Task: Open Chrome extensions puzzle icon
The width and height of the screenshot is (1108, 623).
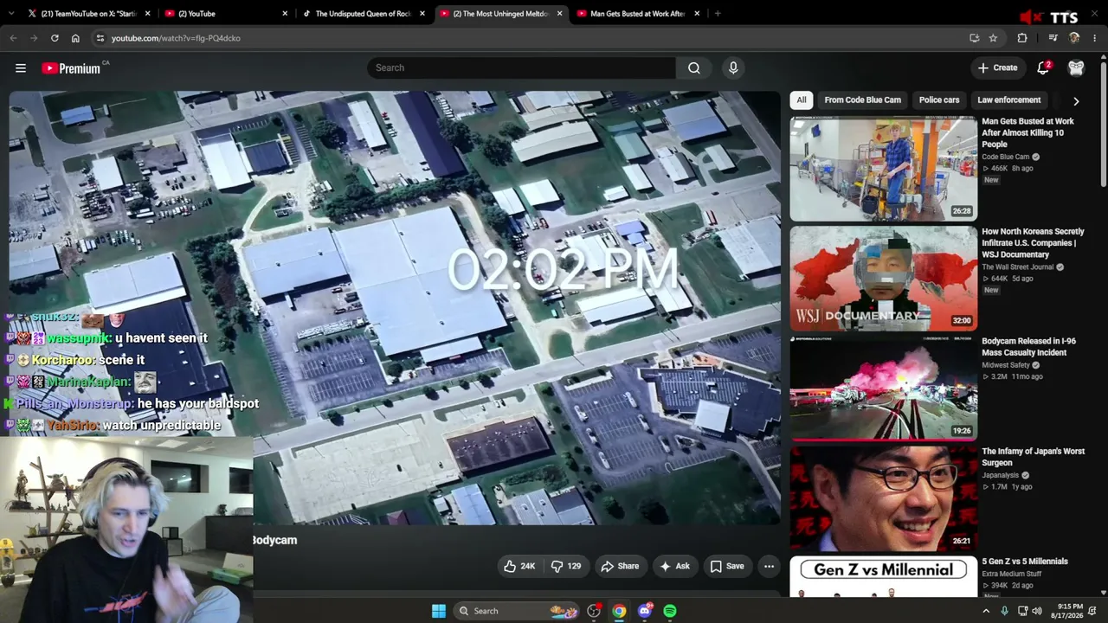Action: pos(1022,38)
